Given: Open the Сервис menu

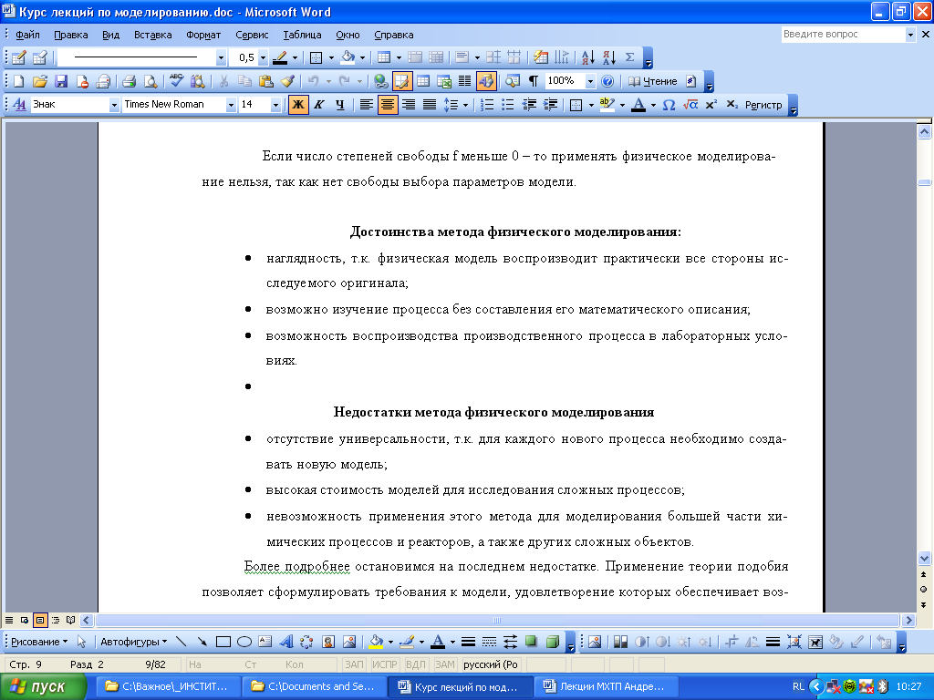Looking at the screenshot, I should coord(252,35).
